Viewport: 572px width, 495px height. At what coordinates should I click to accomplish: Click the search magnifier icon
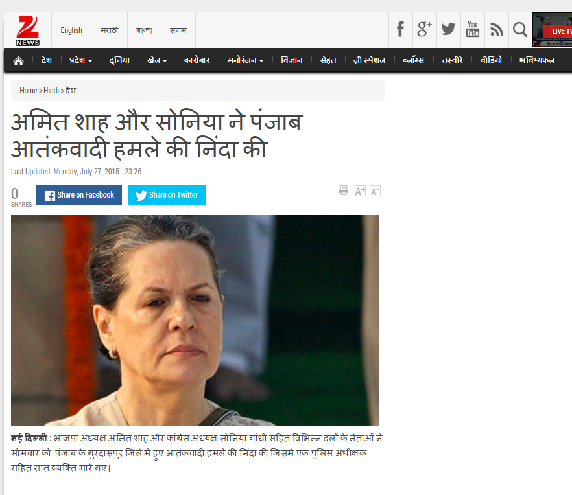(520, 30)
